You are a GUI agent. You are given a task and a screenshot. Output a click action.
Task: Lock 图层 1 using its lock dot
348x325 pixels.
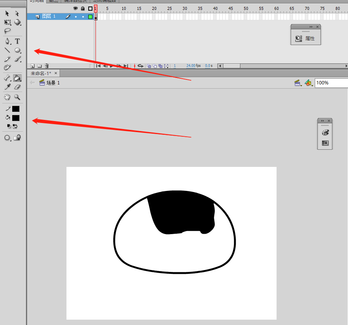point(83,17)
